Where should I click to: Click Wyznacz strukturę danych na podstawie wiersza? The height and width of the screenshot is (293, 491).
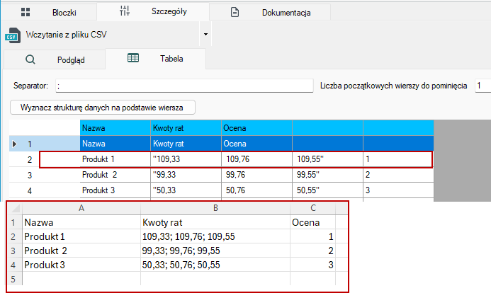pos(103,108)
